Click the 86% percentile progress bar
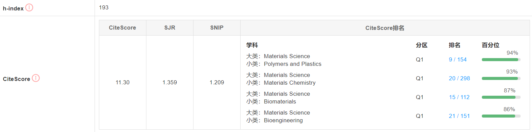 coord(501,116)
